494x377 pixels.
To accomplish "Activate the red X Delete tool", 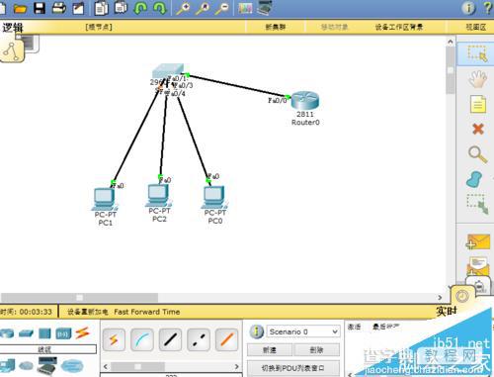I will pyautogui.click(x=478, y=129).
